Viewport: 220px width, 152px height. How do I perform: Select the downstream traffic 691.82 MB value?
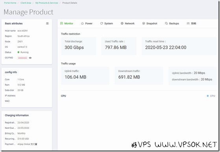(129, 77)
